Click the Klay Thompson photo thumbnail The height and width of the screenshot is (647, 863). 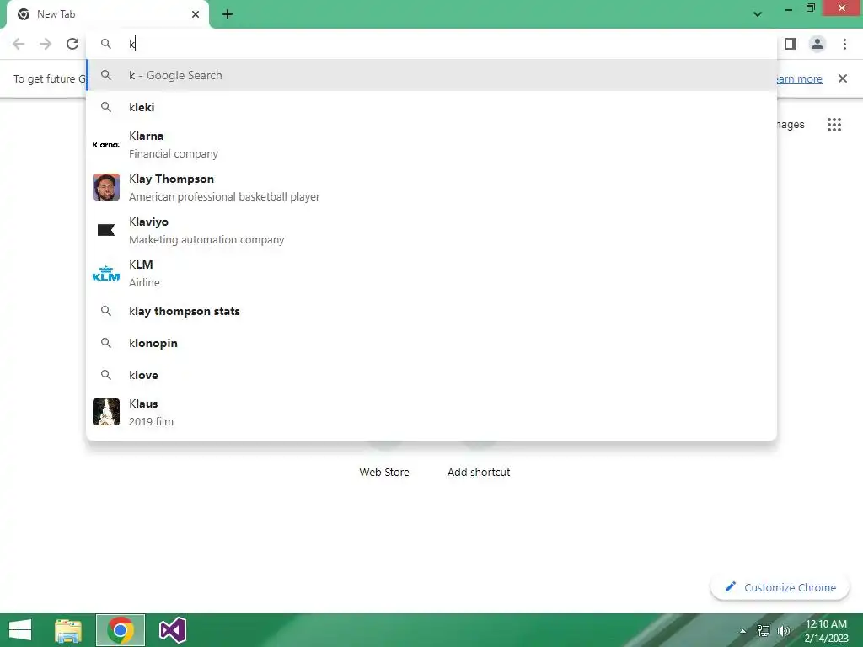(x=105, y=188)
